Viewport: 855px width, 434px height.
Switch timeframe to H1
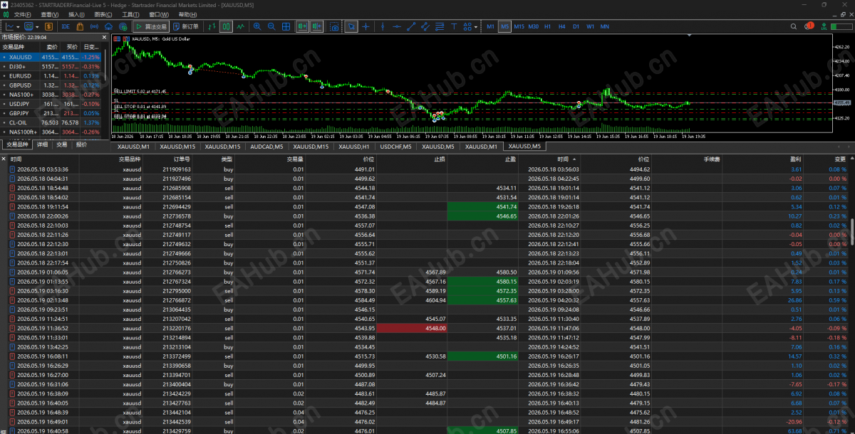pos(547,26)
